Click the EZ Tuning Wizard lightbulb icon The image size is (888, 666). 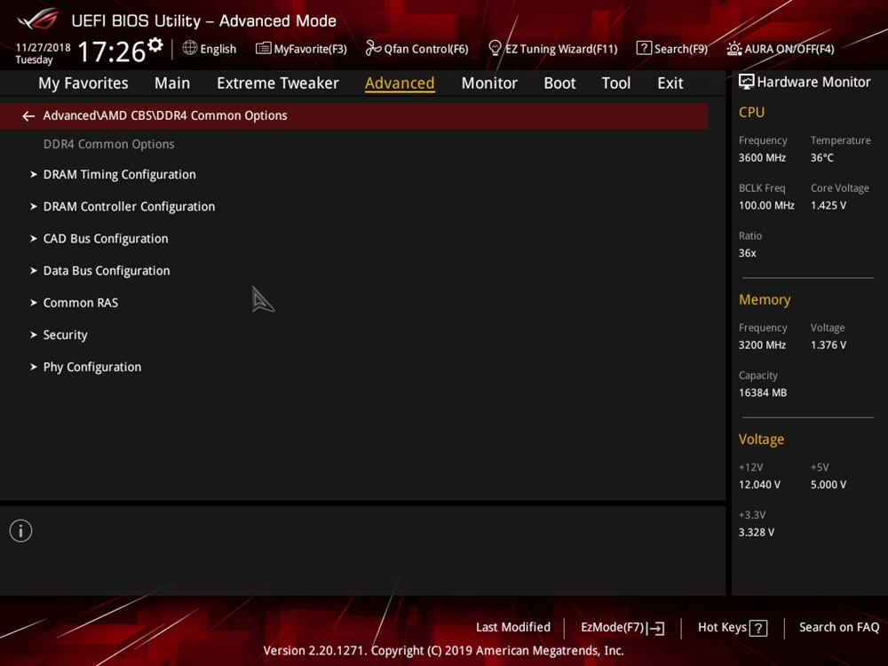pos(495,48)
